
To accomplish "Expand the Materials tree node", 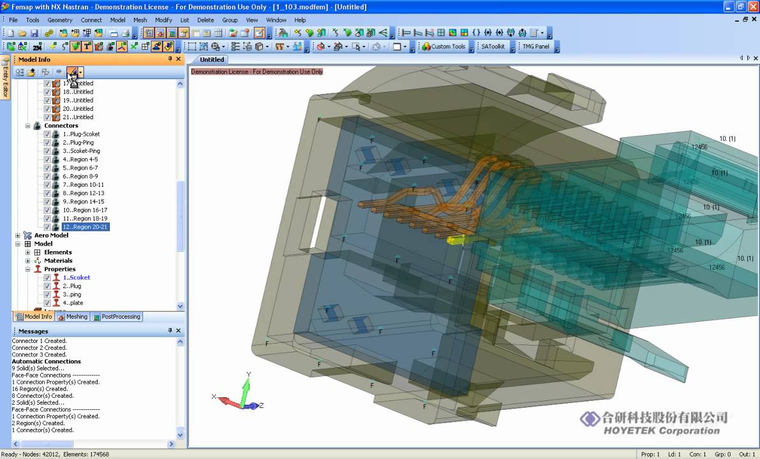I will coord(27,261).
